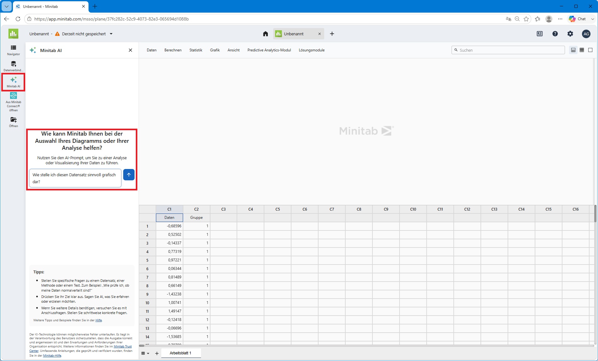The height and width of the screenshot is (361, 598).
Task: Click the Suchen search field
Action: tap(508, 50)
